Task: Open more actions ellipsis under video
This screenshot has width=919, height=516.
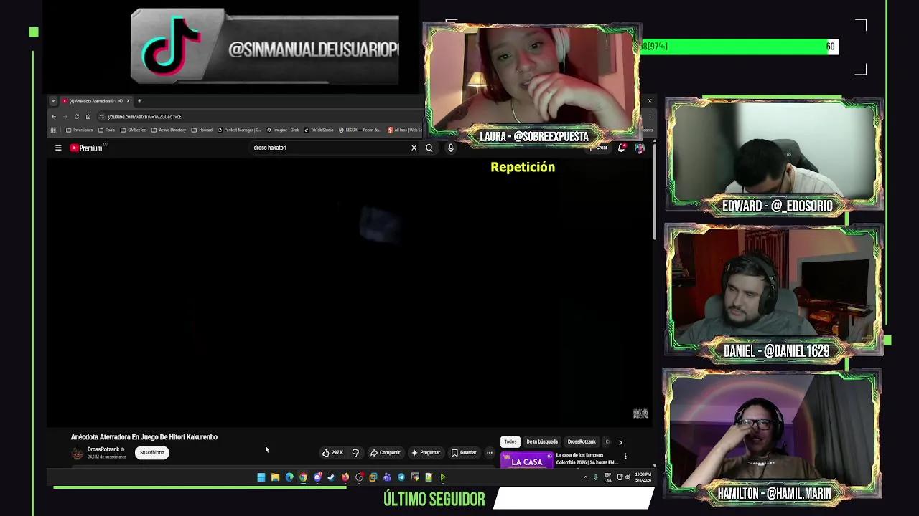Action: click(x=490, y=452)
